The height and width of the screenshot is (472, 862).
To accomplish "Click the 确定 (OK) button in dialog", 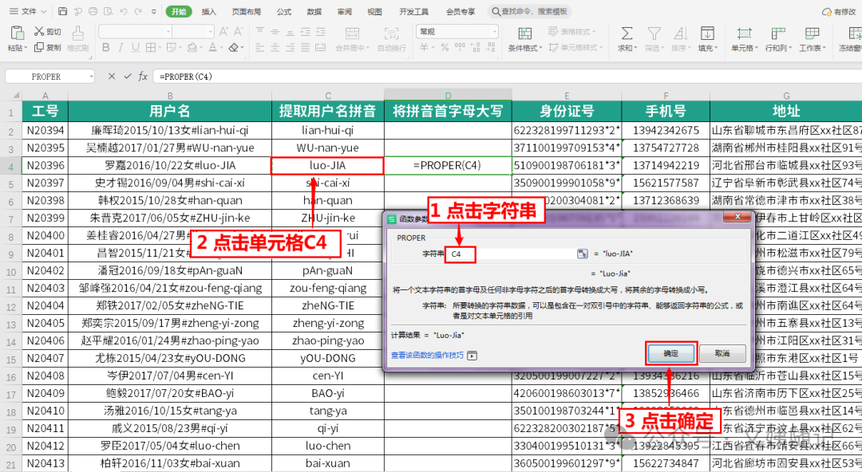I will [670, 353].
